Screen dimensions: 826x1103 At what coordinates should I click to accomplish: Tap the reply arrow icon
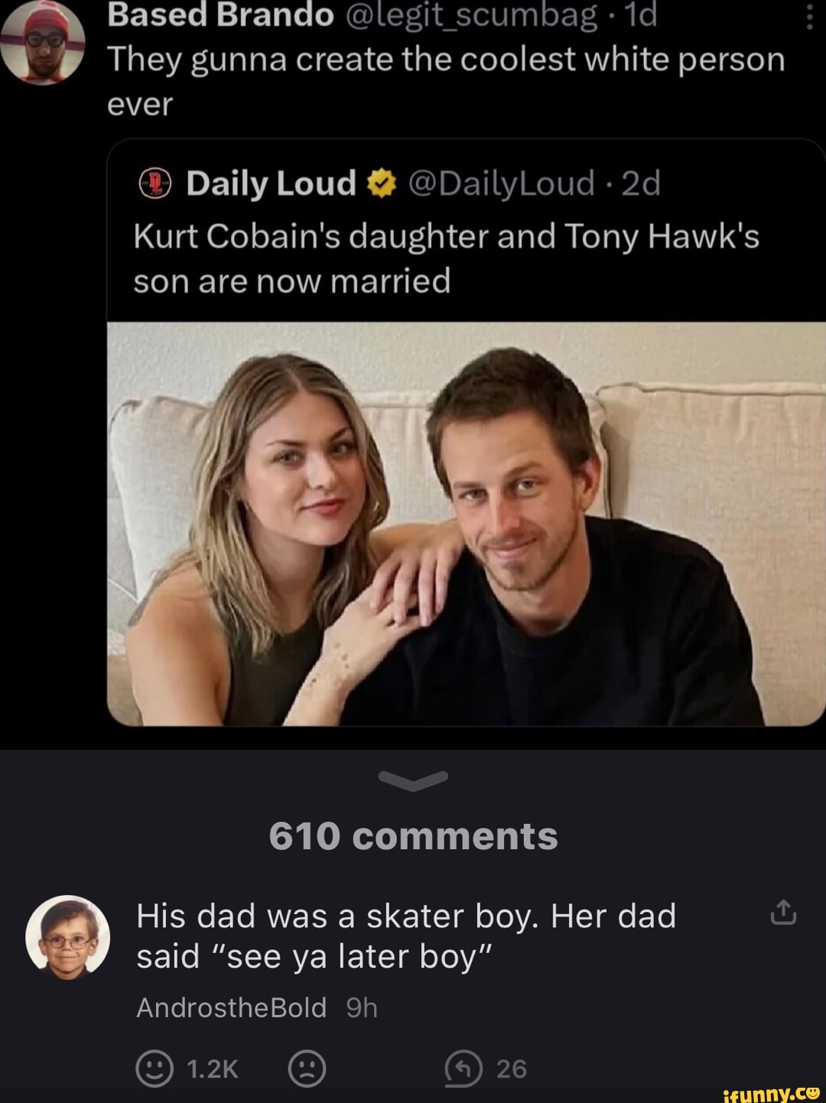click(463, 1068)
